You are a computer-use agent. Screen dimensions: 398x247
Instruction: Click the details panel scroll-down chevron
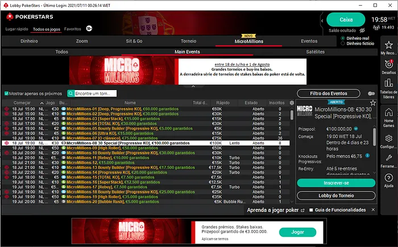pyautogui.click(x=374, y=172)
